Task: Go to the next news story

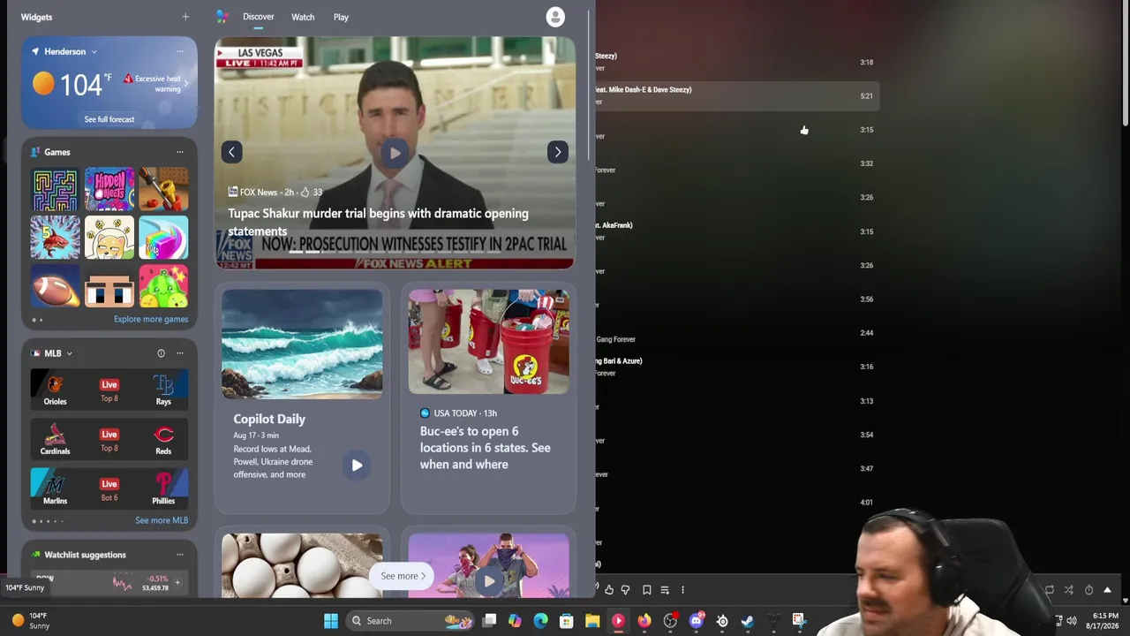Action: (557, 152)
